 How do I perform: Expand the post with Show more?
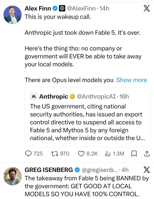tap(132, 80)
